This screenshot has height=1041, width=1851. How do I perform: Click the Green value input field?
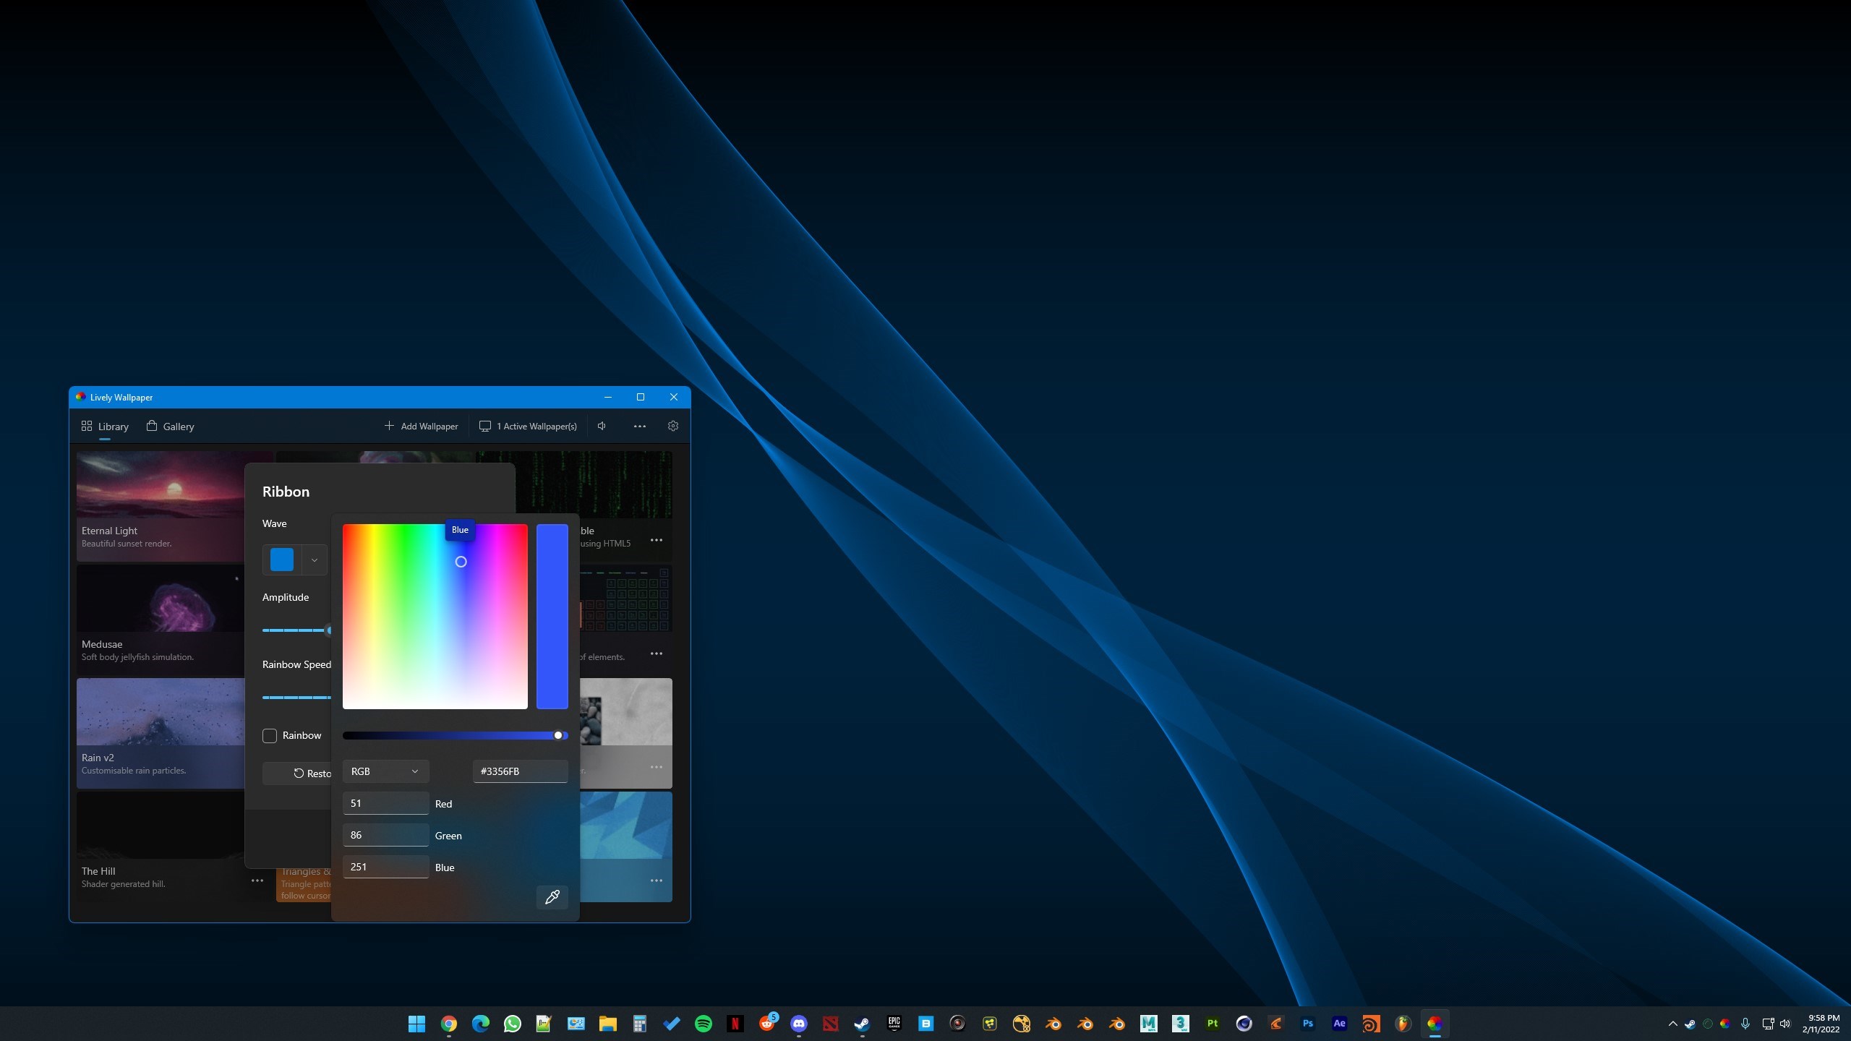coord(385,835)
